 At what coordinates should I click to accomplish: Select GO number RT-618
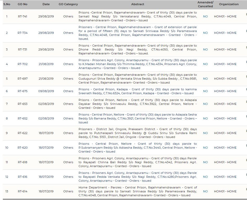point(22,162)
